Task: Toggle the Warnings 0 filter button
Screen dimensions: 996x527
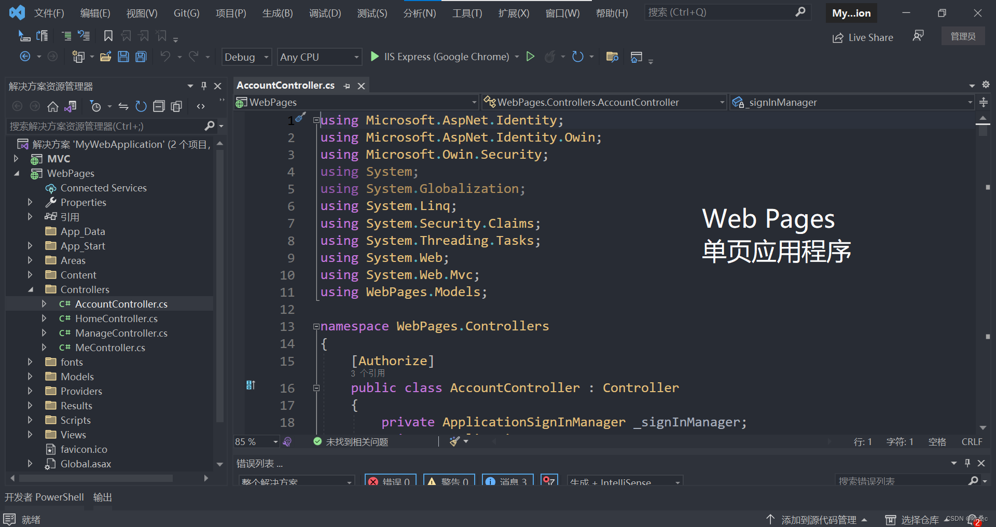Action: (449, 481)
